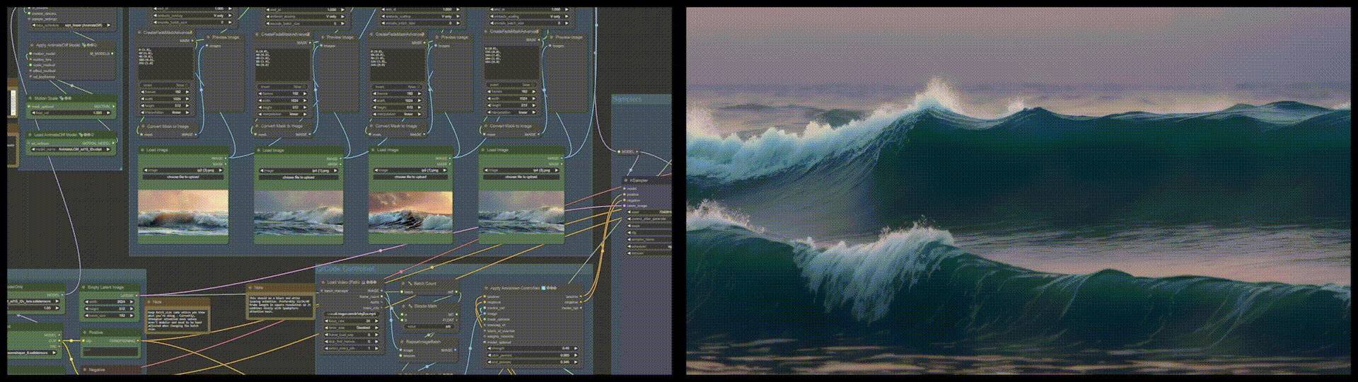Click the height field in Empty Latent Image

tap(109, 308)
